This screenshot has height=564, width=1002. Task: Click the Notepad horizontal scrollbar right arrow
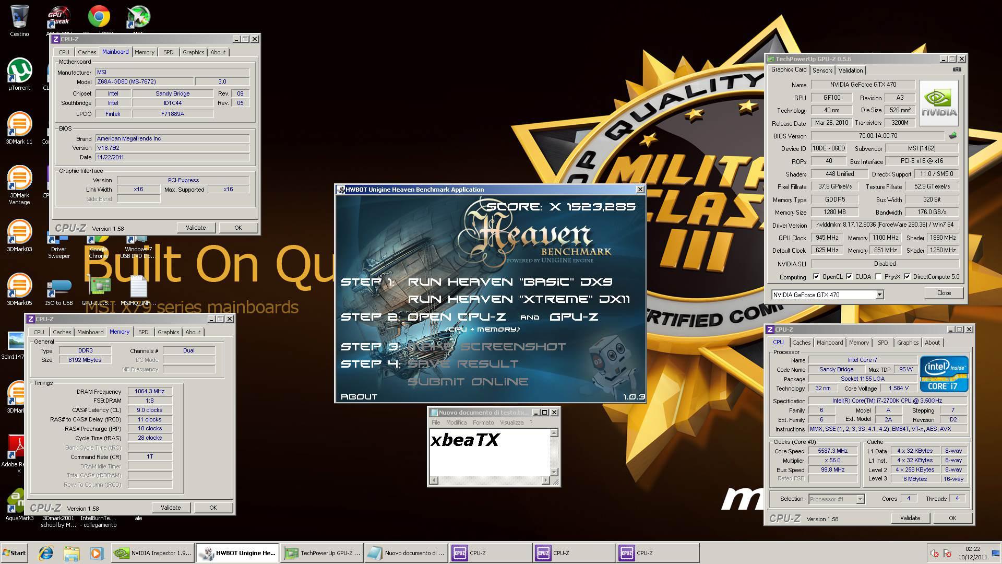546,480
